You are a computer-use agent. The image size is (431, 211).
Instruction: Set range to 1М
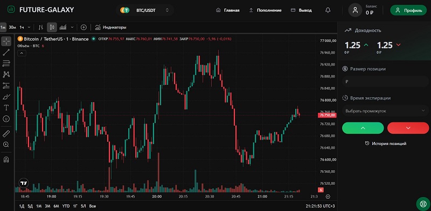[39, 206]
